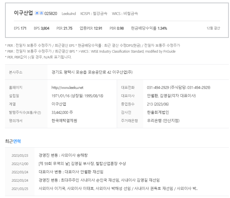230x198 pixels.
Task: Click the 본사주소 label cell
Action: [26, 72]
